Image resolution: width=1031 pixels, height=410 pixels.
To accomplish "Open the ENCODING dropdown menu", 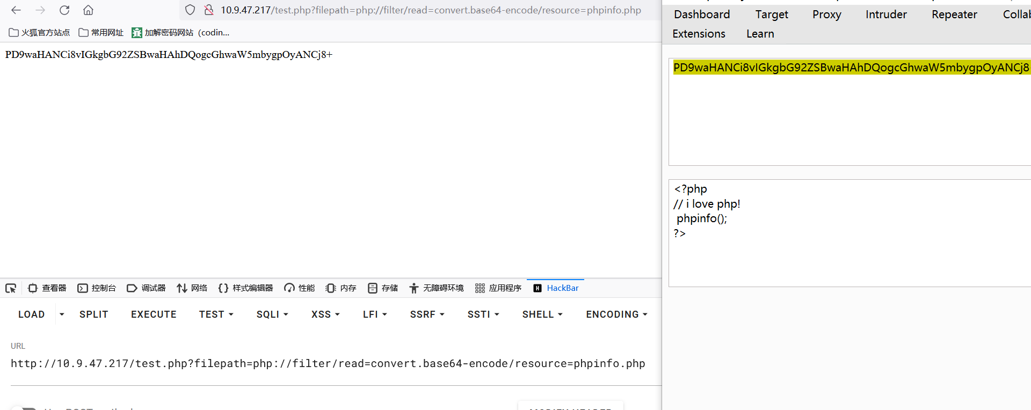I will (x=617, y=314).
